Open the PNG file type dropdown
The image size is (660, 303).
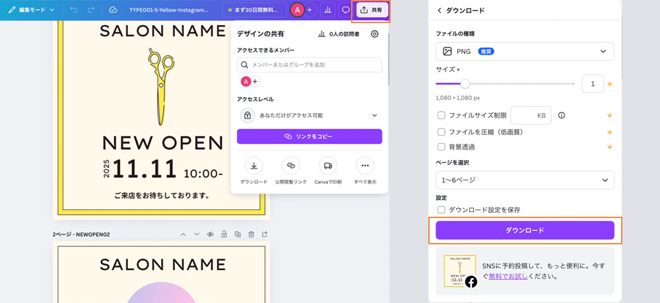[x=525, y=51]
